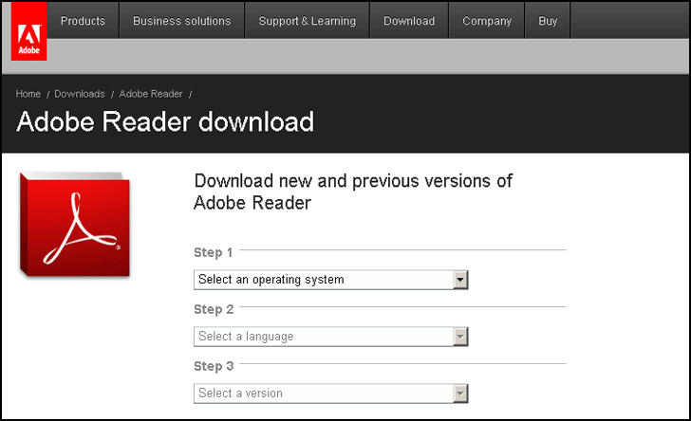Open the Business solutions menu
Image resolution: width=691 pixels, height=421 pixels.
tap(181, 21)
